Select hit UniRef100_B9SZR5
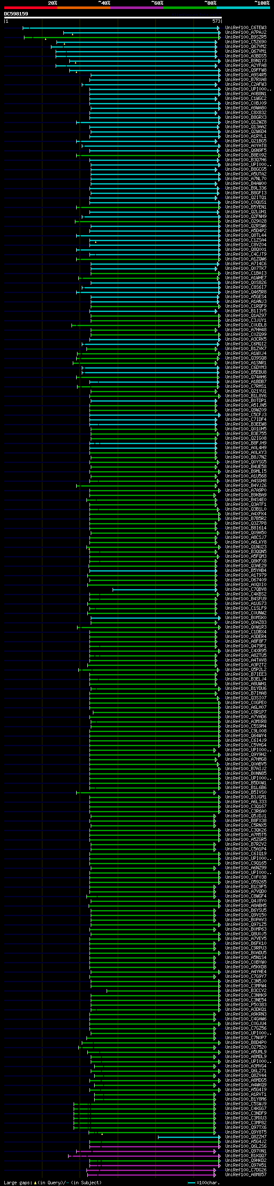This screenshot has width=274, height=1186. pos(245,37)
